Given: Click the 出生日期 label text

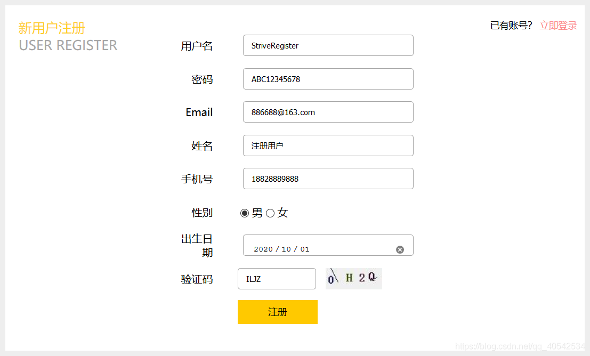Looking at the screenshot, I should [x=197, y=245].
